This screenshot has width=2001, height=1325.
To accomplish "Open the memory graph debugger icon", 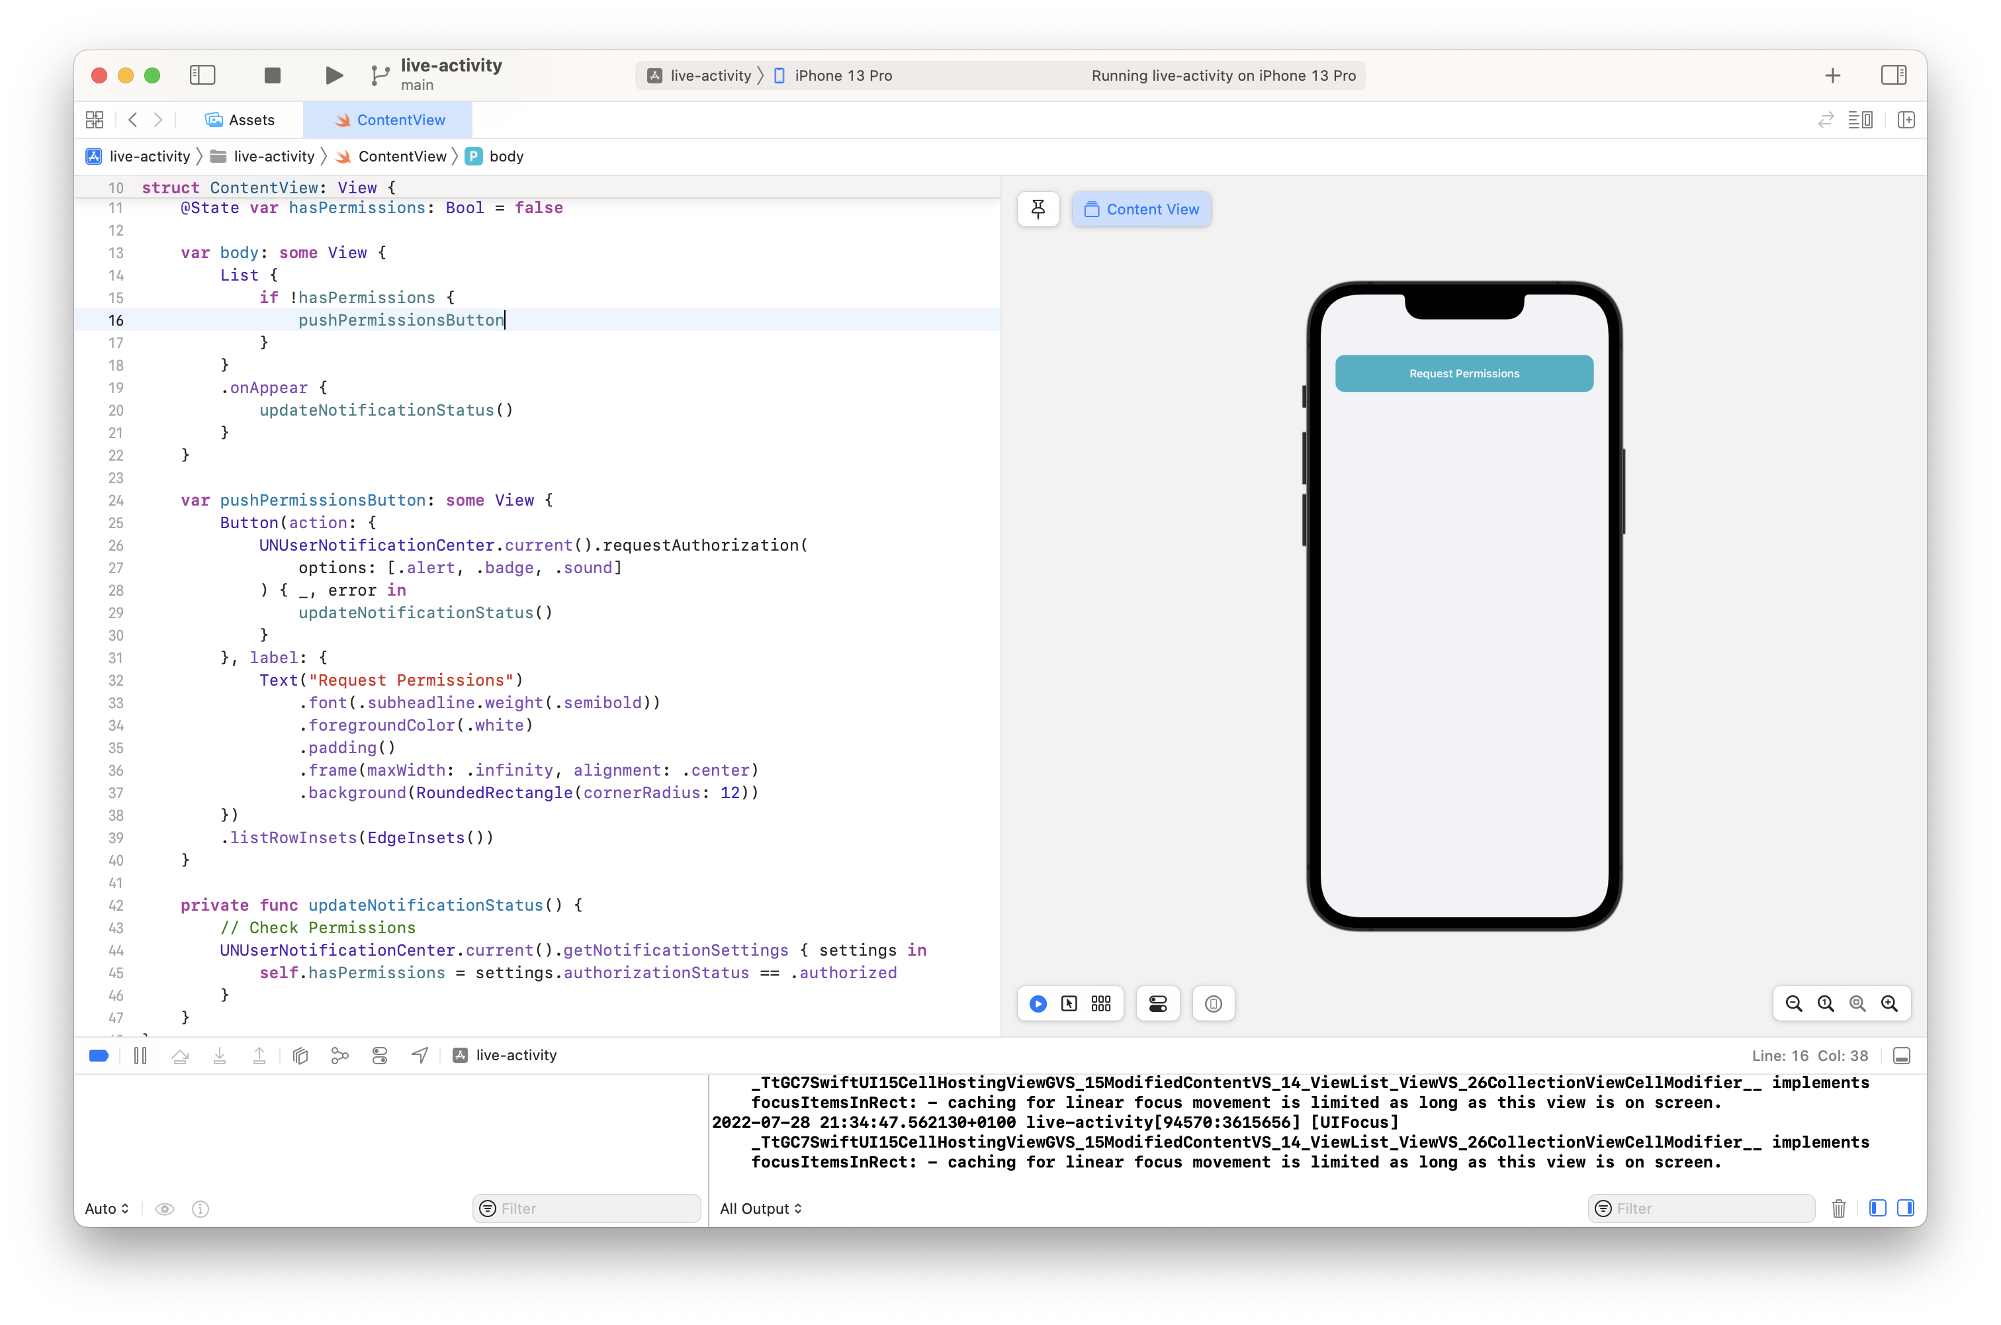I will [x=339, y=1056].
